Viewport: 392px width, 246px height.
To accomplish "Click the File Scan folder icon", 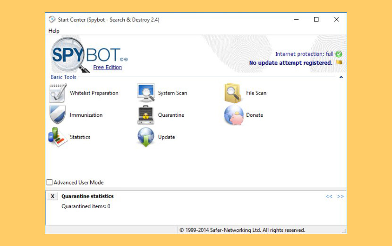I will [233, 93].
